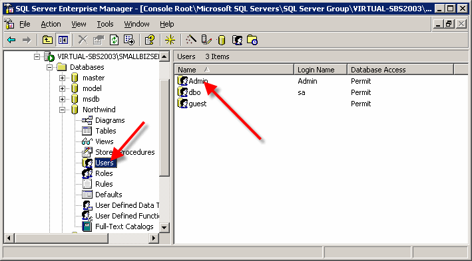
Task: Open the Window menu
Action: (136, 24)
